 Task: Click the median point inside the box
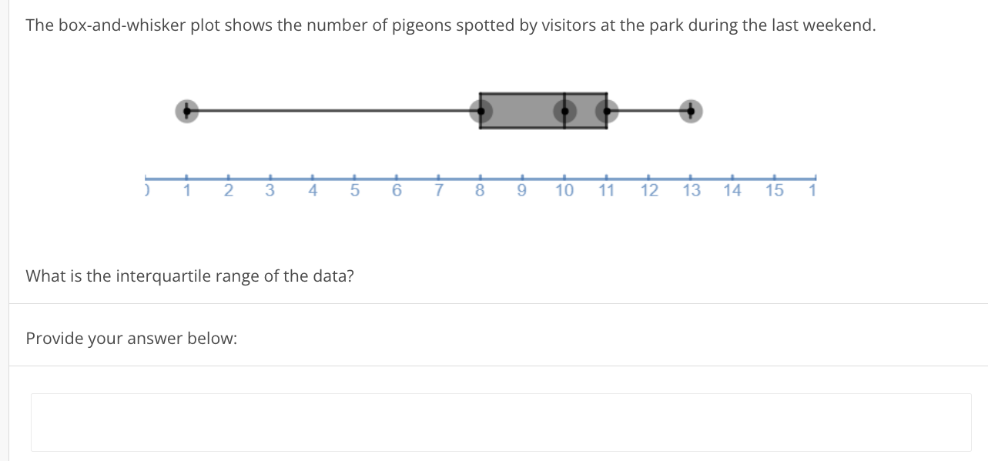tap(564, 111)
